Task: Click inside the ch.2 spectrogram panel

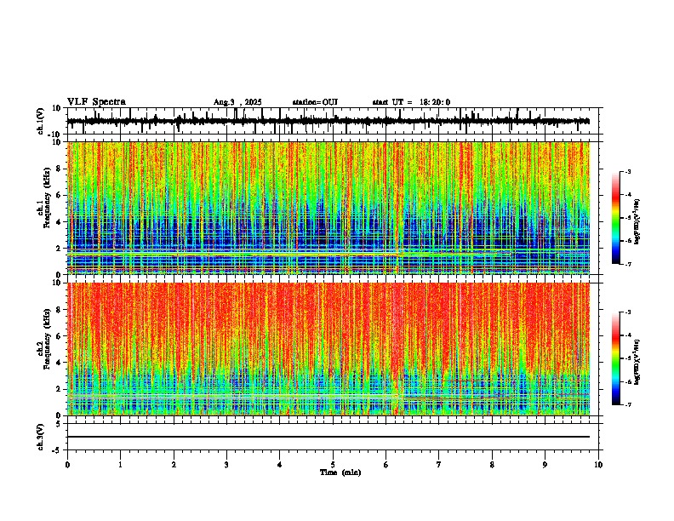Action: [328, 349]
